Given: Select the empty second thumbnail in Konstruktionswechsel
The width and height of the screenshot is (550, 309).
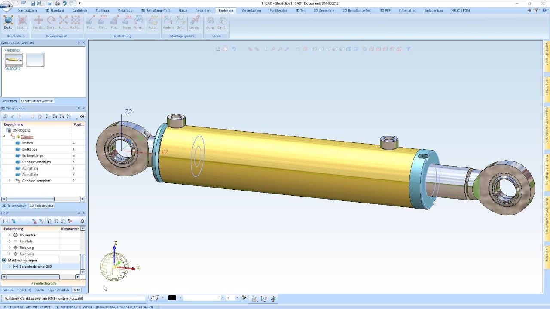Looking at the screenshot, I should tap(35, 60).
